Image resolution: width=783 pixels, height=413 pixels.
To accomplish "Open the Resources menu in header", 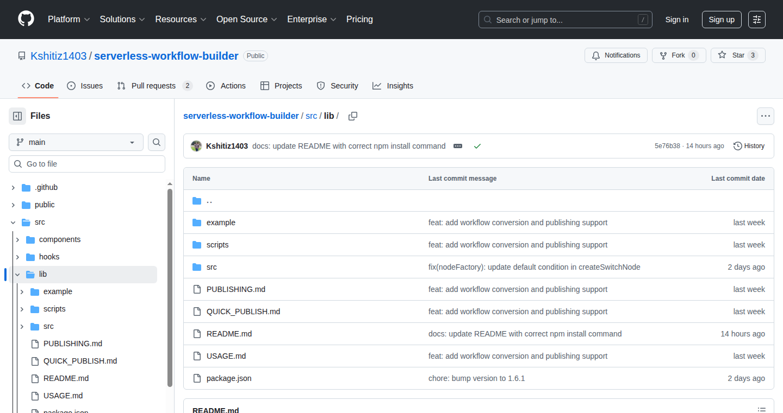I will point(181,19).
